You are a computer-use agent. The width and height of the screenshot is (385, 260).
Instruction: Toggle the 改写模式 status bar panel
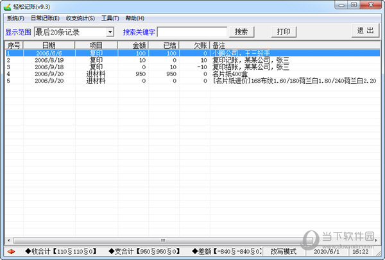[288, 252]
